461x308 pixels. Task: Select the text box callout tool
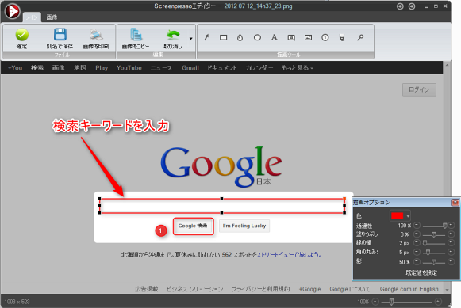(x=291, y=37)
